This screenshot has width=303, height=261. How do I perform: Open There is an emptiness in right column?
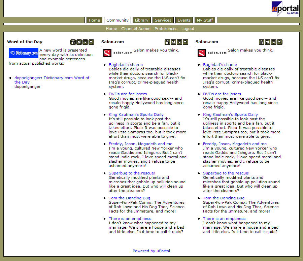tap(224, 219)
